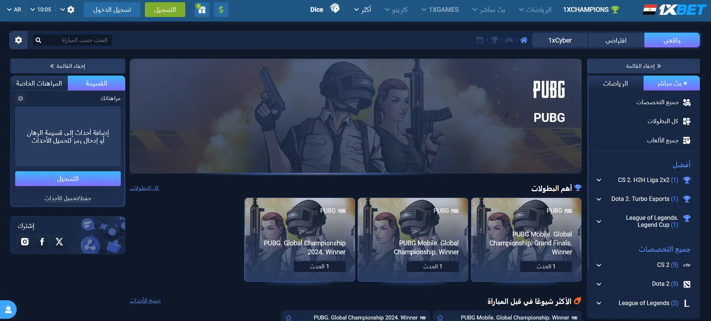
Task: Open the كازينو casino menu
Action: (x=396, y=10)
